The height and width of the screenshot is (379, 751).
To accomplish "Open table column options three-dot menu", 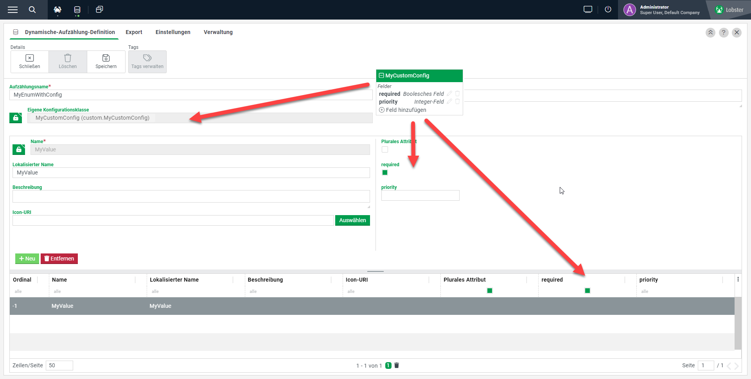I will coord(738,279).
